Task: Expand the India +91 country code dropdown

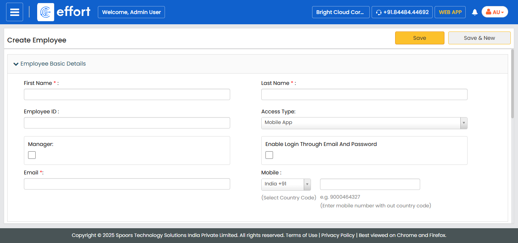Action: click(x=286, y=184)
